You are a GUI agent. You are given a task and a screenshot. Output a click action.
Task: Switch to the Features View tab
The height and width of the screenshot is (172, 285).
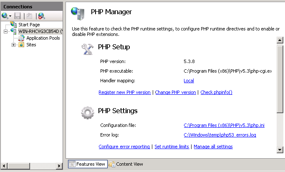(88, 164)
